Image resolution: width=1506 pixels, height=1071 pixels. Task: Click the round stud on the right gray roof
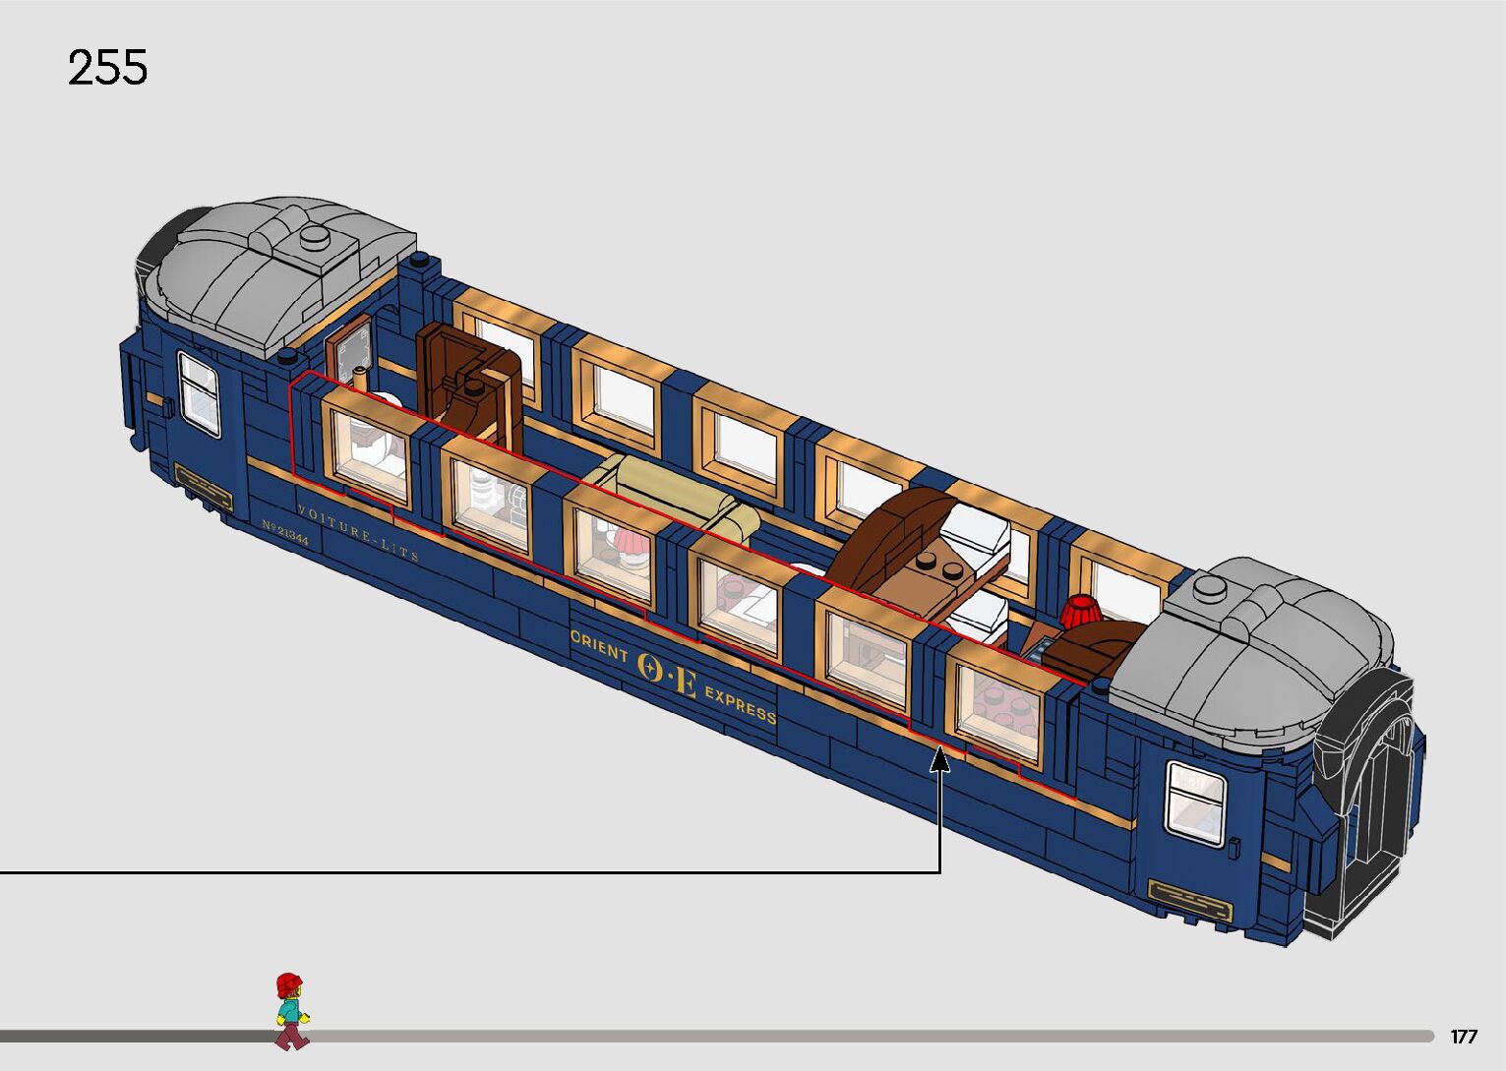coord(1210,587)
